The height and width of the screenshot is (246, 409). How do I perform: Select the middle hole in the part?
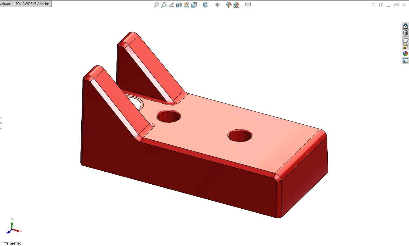(169, 116)
